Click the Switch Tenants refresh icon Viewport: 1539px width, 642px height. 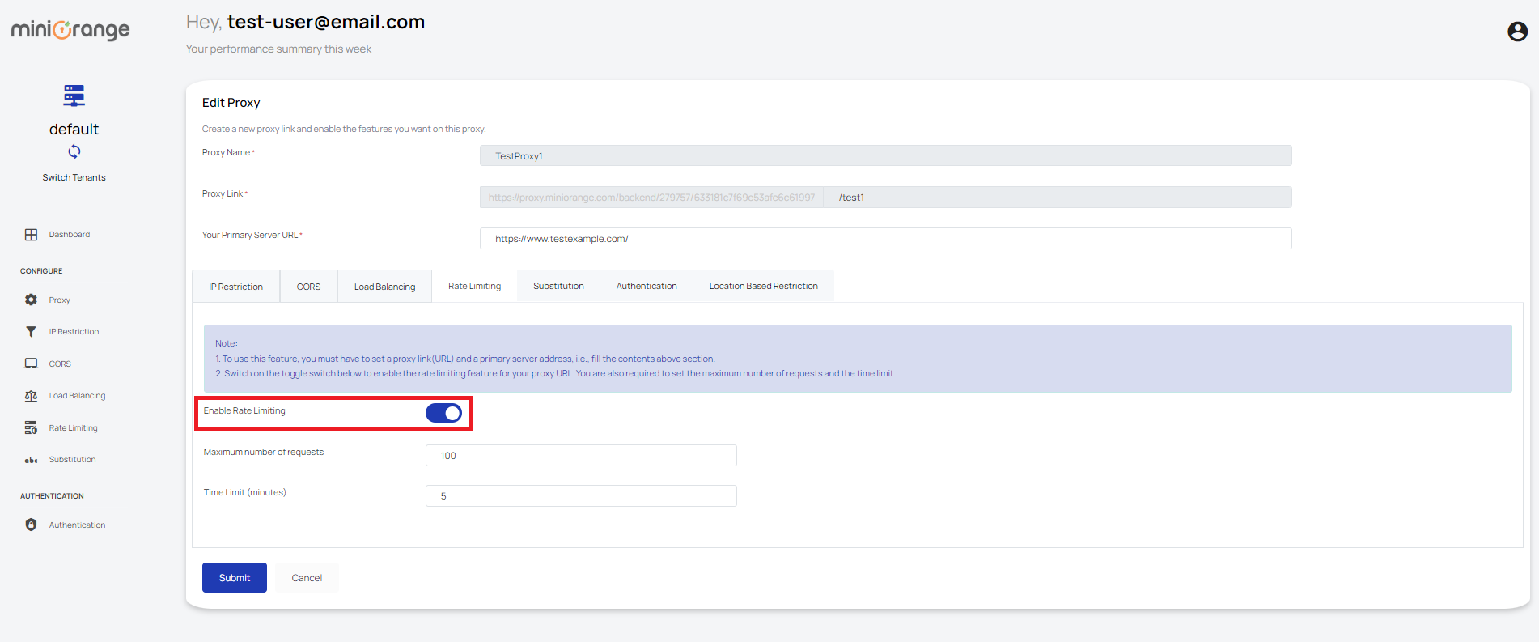[x=74, y=151]
